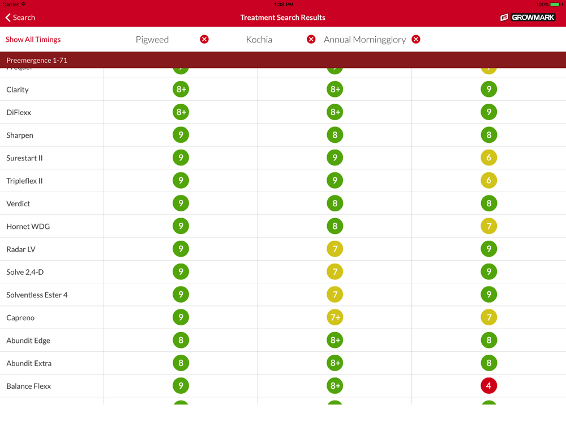Viewport: 566px width, 425px height.
Task: Tap Abundit Edge's Kochia rating 8+
Action: [335, 339]
